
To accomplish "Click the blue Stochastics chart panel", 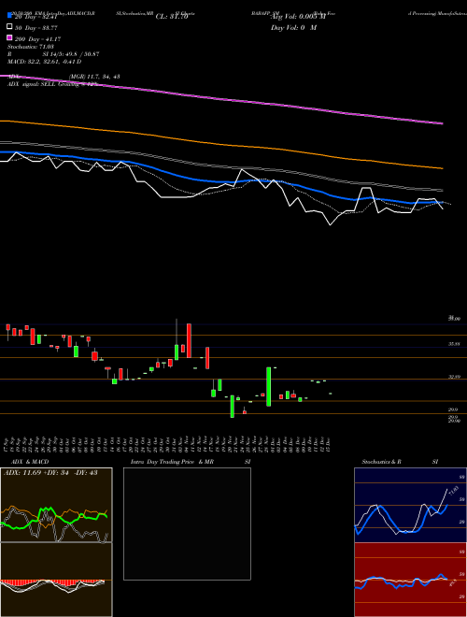I will point(410,505).
